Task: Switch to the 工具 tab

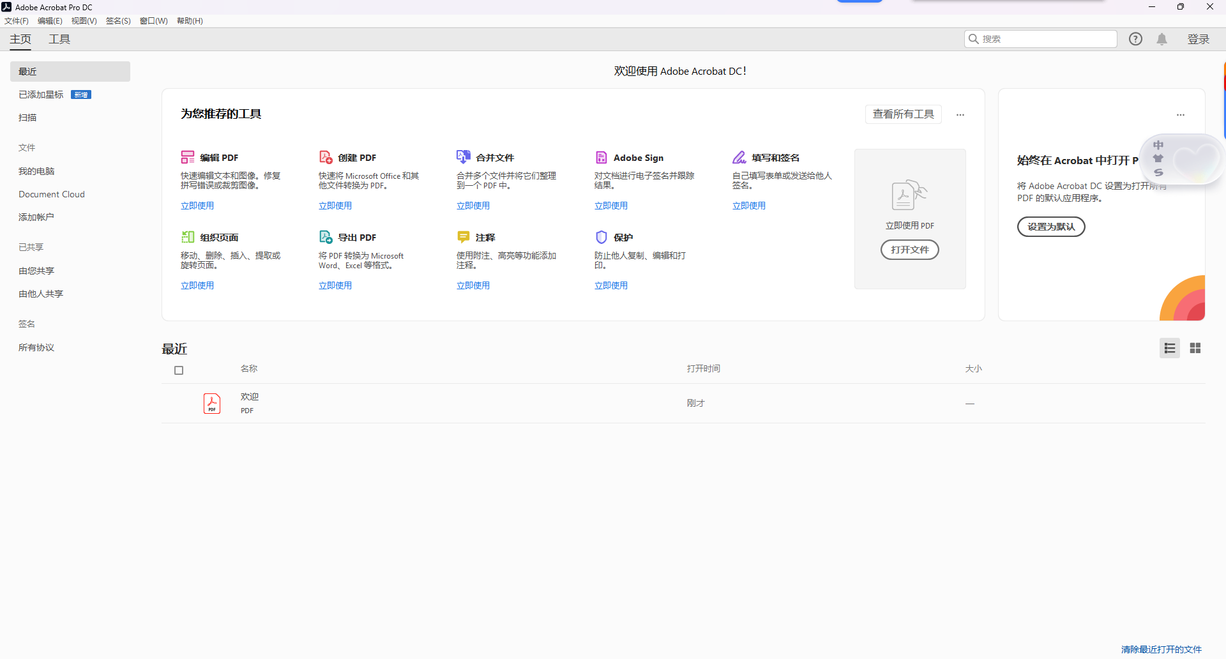Action: (x=59, y=39)
